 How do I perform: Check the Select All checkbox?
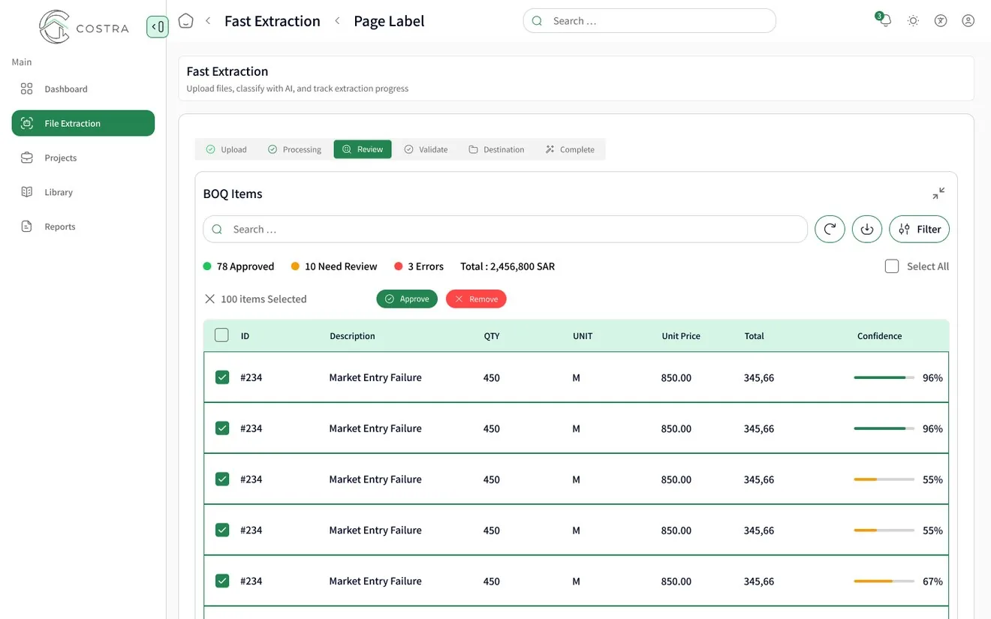892,266
